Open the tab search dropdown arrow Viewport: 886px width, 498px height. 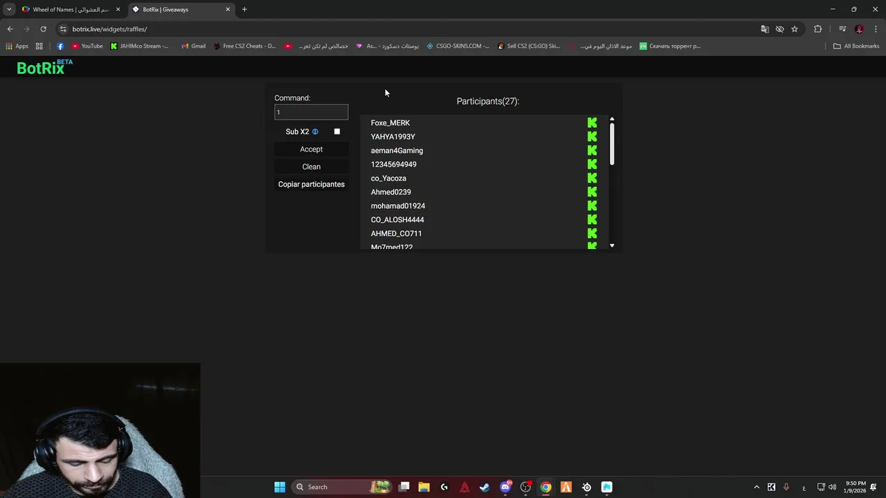coord(9,10)
